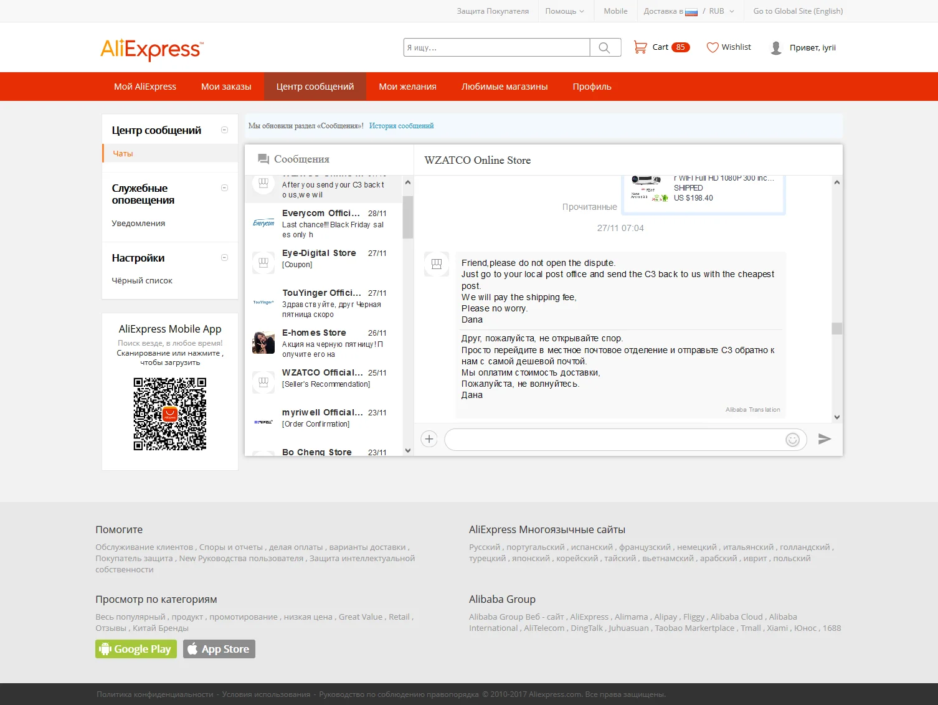Go to Global Site (English)
938x705 pixels.
click(798, 11)
